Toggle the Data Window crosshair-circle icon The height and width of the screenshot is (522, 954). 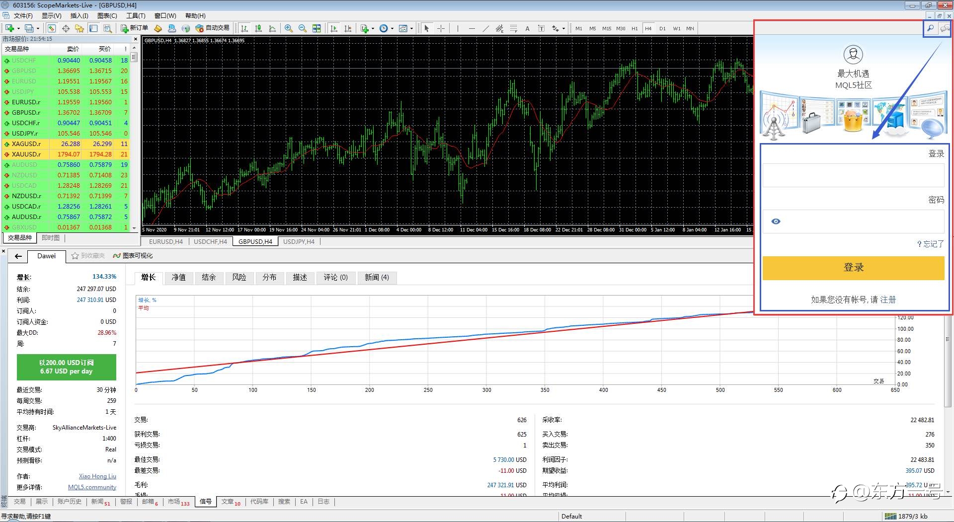pos(66,28)
